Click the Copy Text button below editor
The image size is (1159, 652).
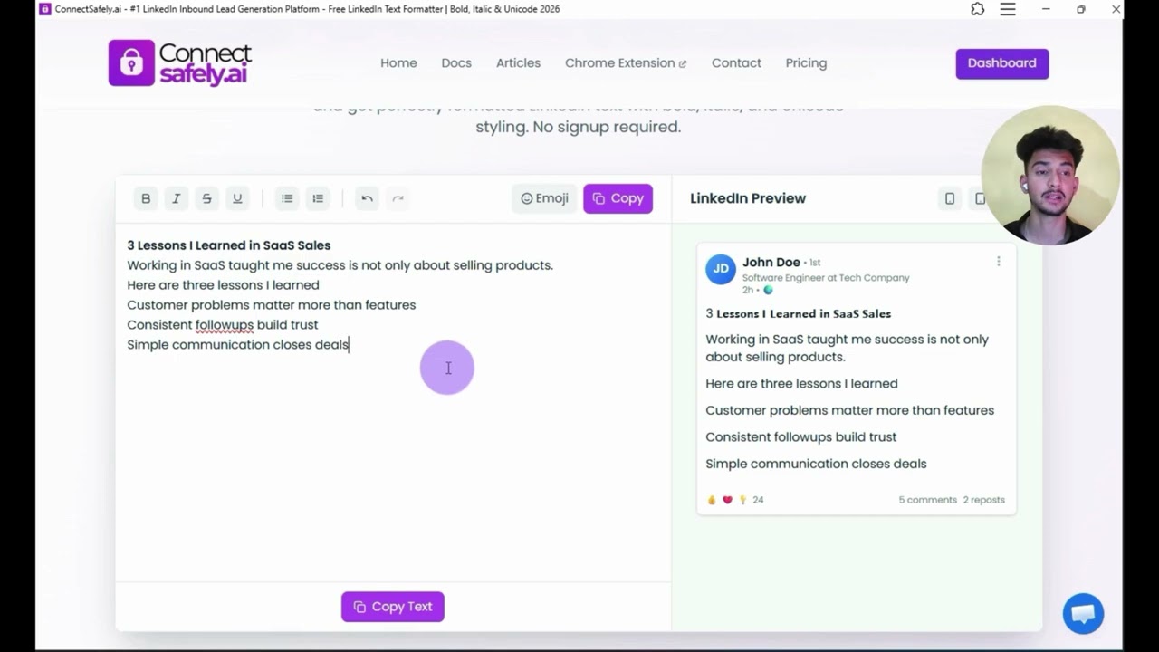(393, 607)
